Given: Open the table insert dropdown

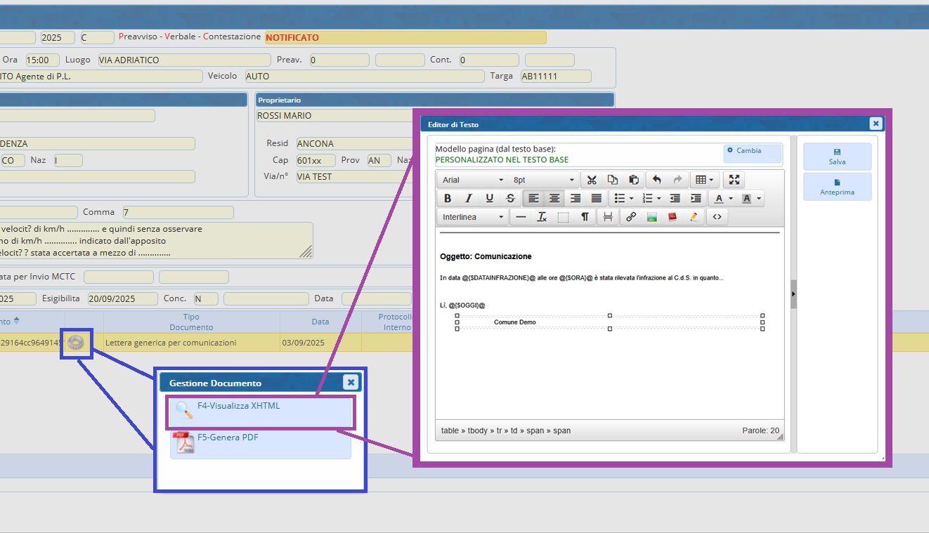Looking at the screenshot, I should (x=704, y=180).
